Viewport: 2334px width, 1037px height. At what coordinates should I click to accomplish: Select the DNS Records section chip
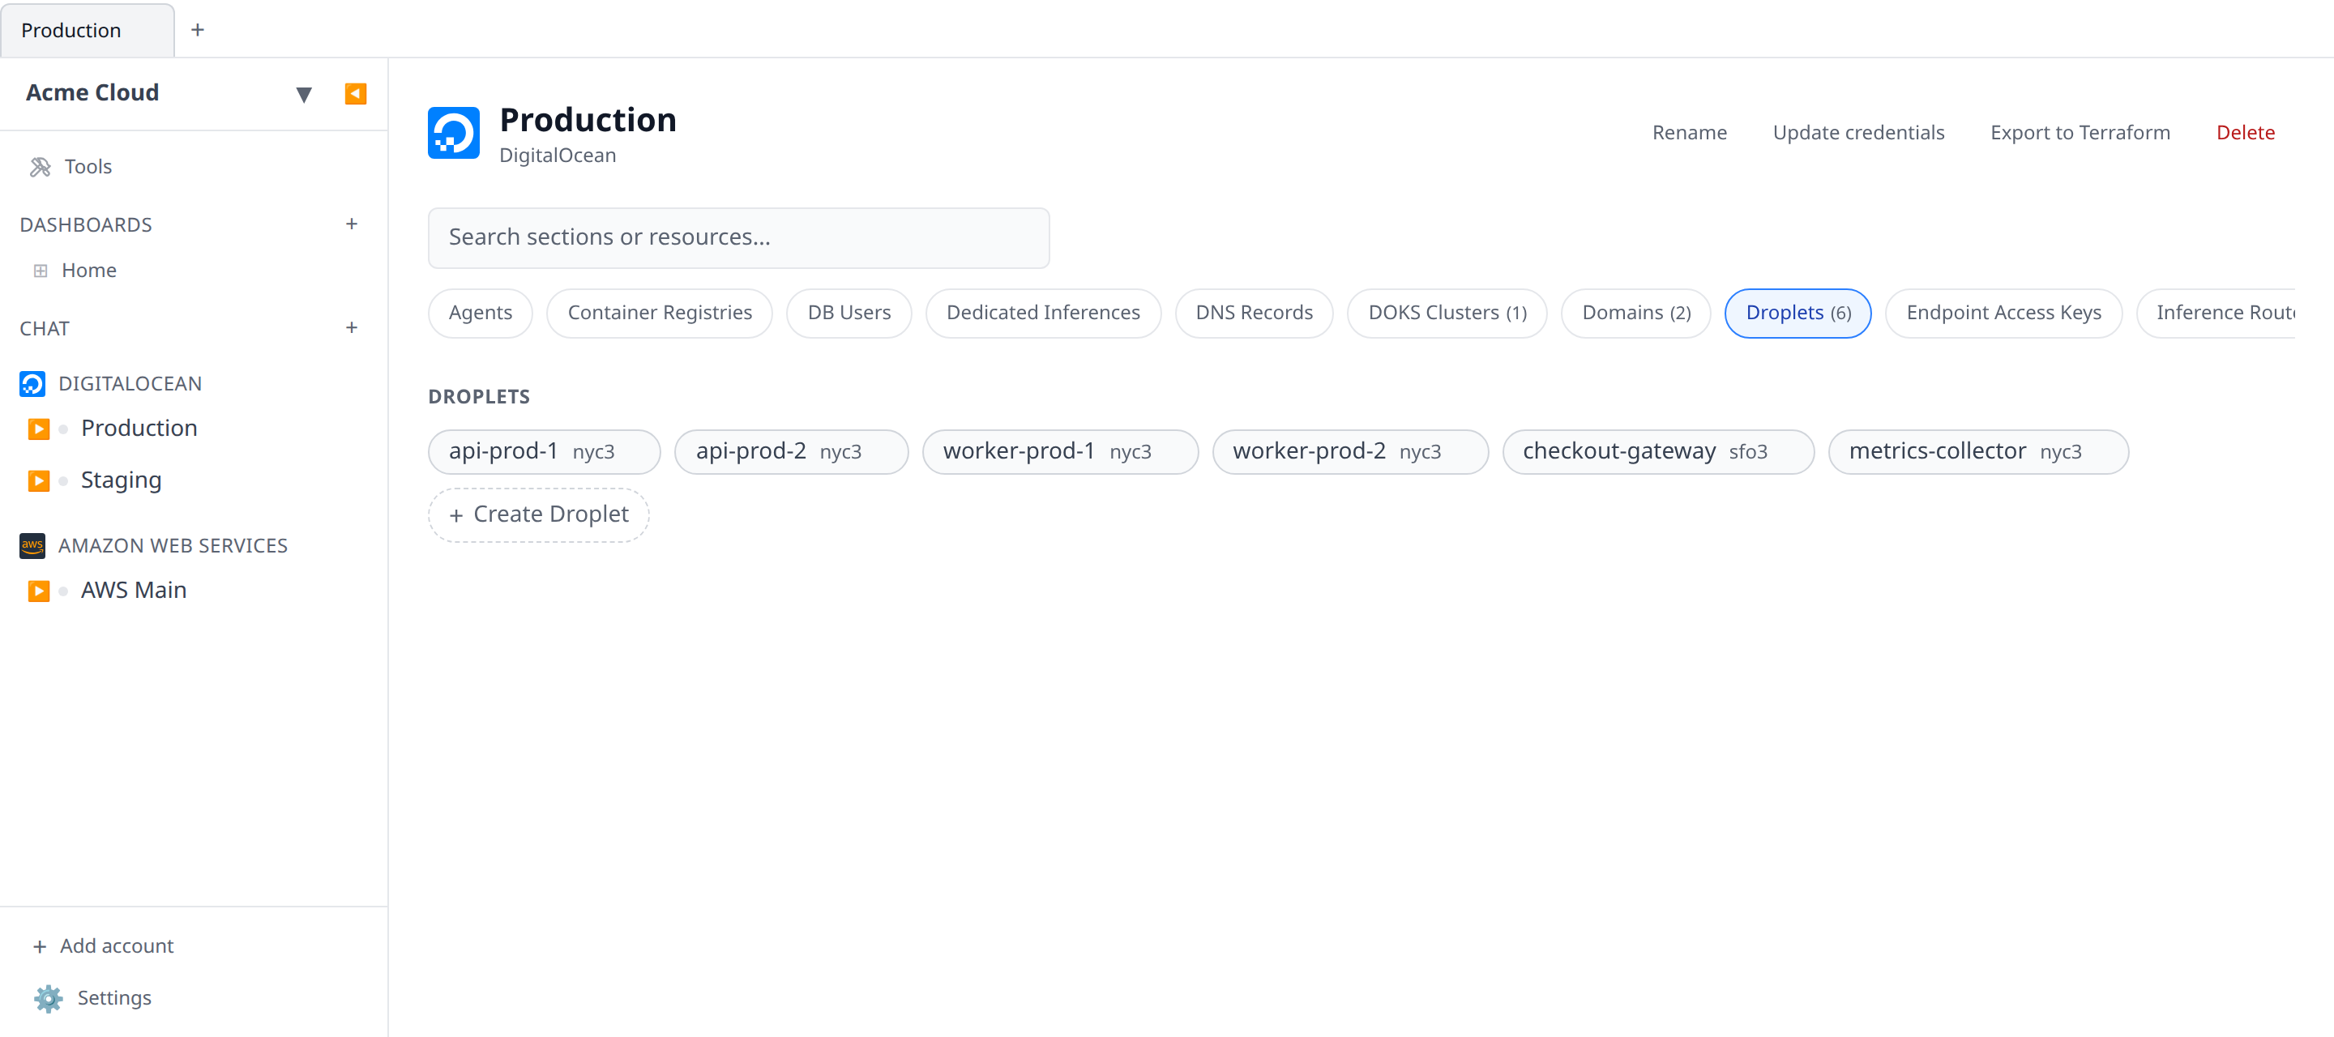(x=1254, y=313)
